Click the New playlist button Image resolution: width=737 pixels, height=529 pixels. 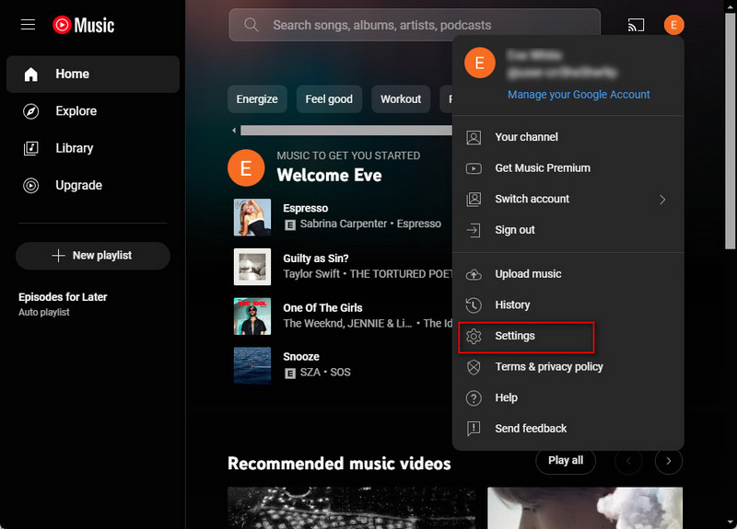click(x=93, y=256)
